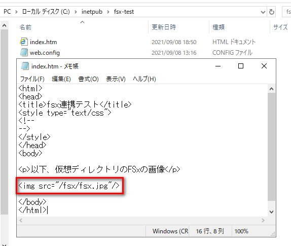Sort files by the 種類 column header
Image resolution: width=291 pixels, height=246 pixels.
(219, 27)
